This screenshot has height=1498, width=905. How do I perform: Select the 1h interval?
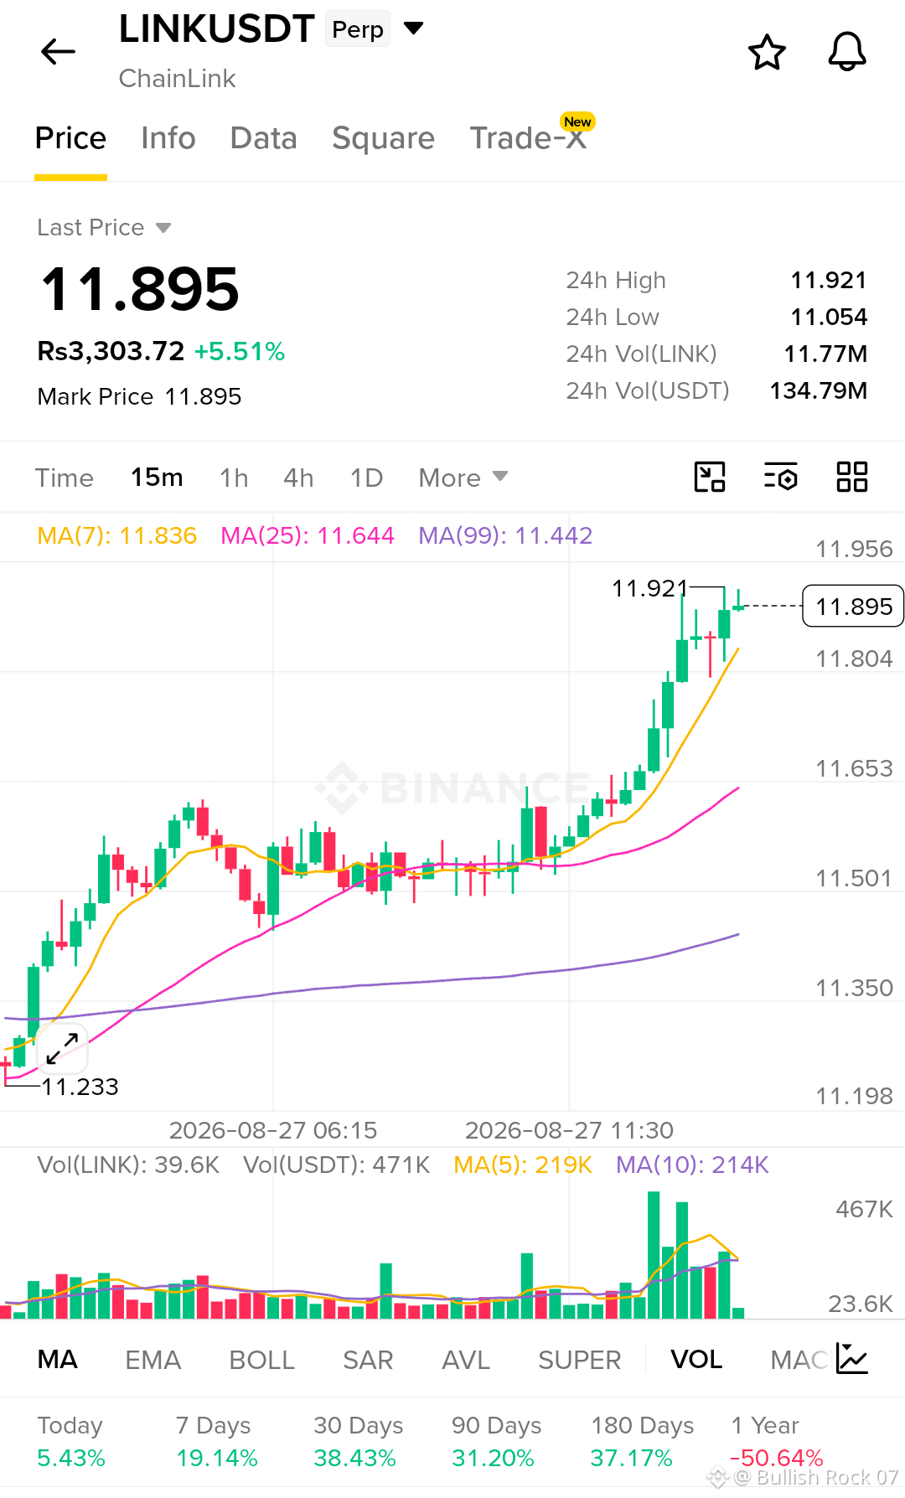click(234, 478)
